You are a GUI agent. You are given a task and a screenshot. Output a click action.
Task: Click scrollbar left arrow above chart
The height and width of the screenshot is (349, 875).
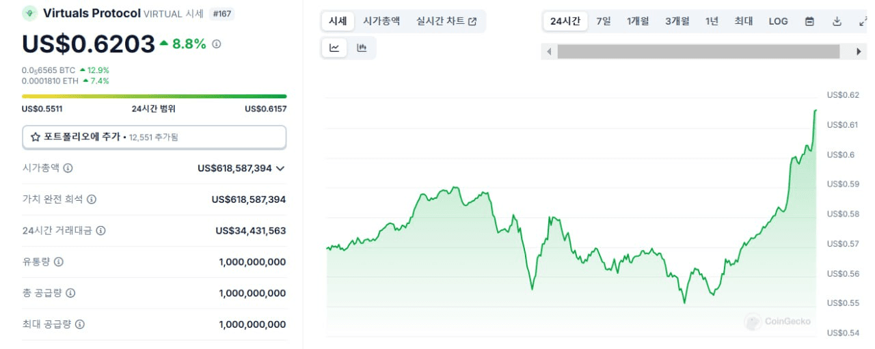[549, 51]
